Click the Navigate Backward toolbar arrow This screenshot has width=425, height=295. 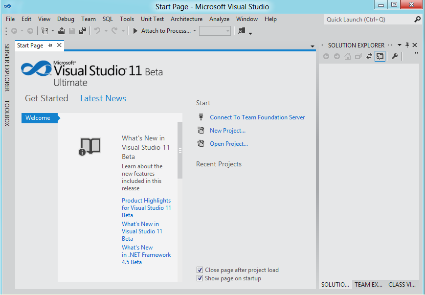point(14,31)
